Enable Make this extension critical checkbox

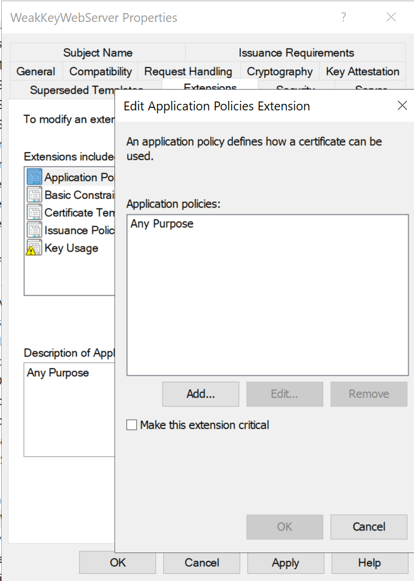[132, 425]
